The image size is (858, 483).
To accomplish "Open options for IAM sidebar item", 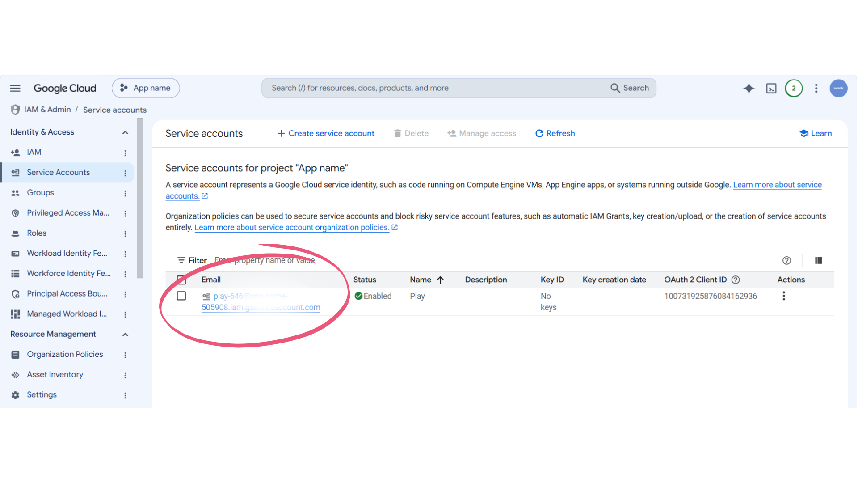I will (125, 153).
